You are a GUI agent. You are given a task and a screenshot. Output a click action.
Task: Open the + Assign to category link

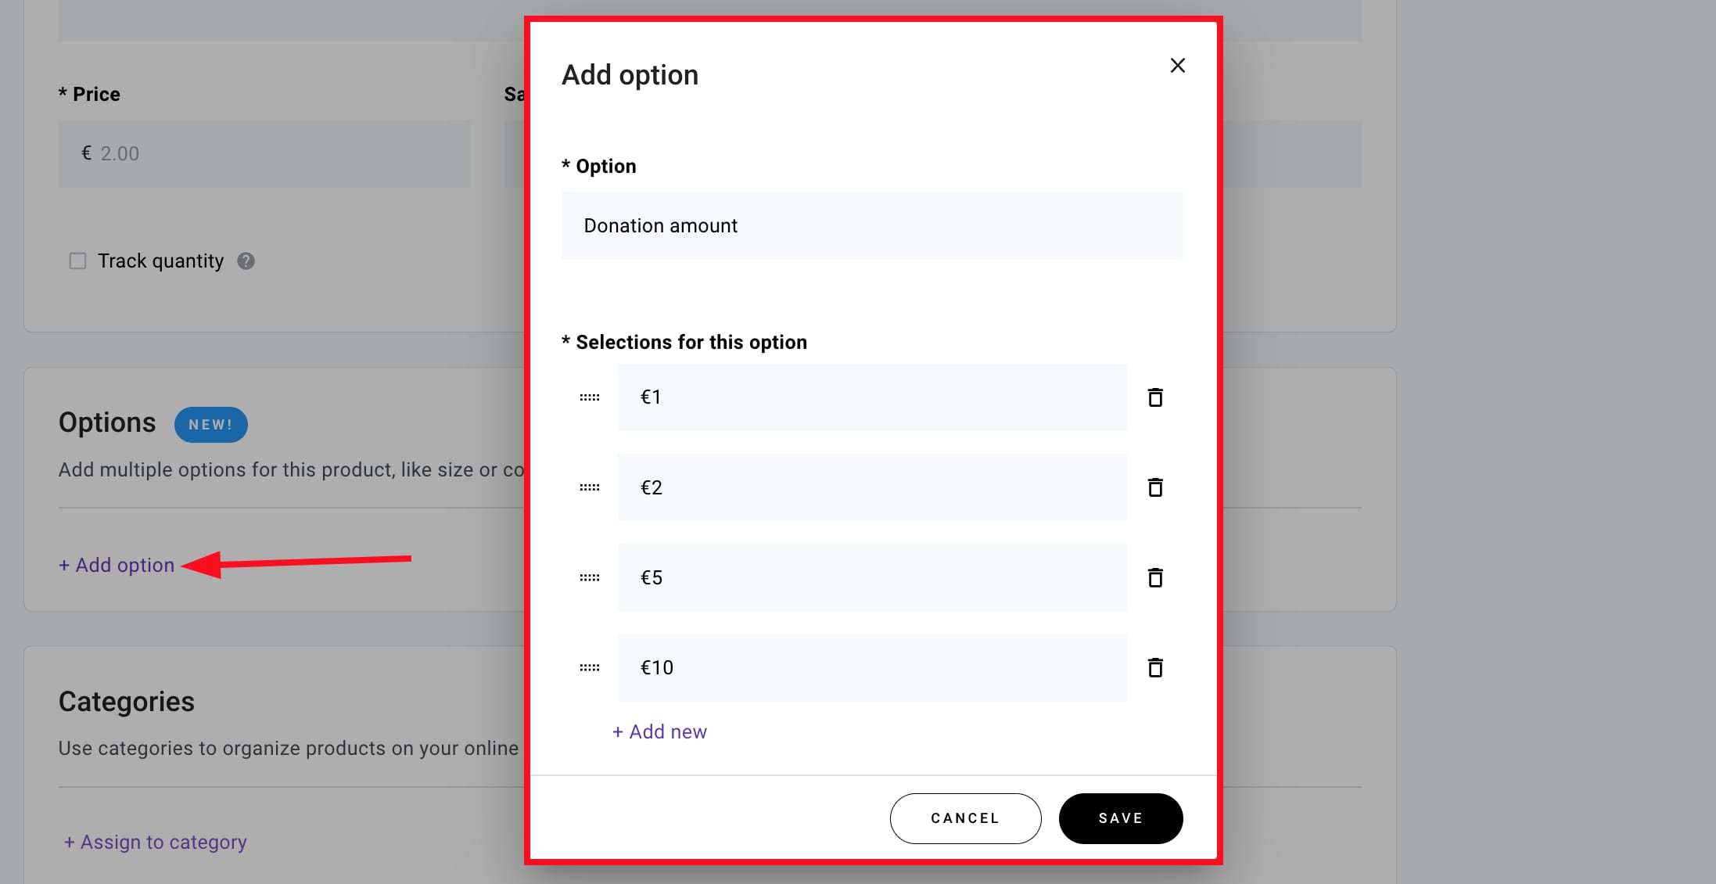(155, 842)
